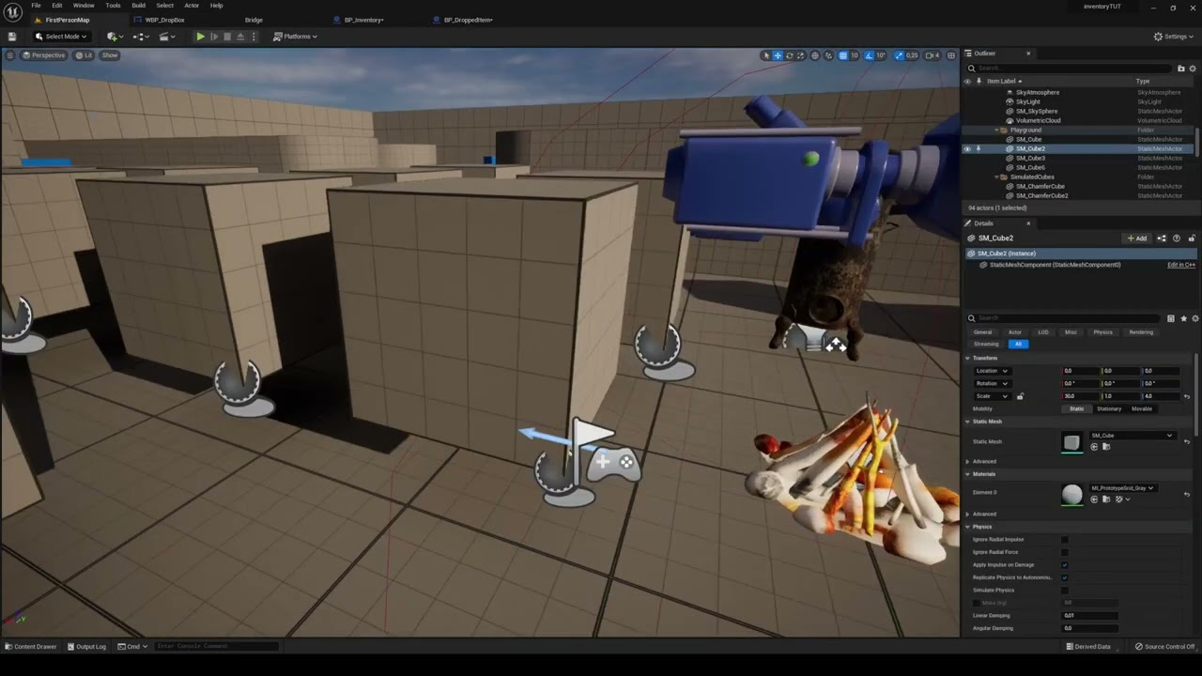The image size is (1202, 676).
Task: Open the viewport layout grid button
Action: pyautogui.click(x=951, y=55)
